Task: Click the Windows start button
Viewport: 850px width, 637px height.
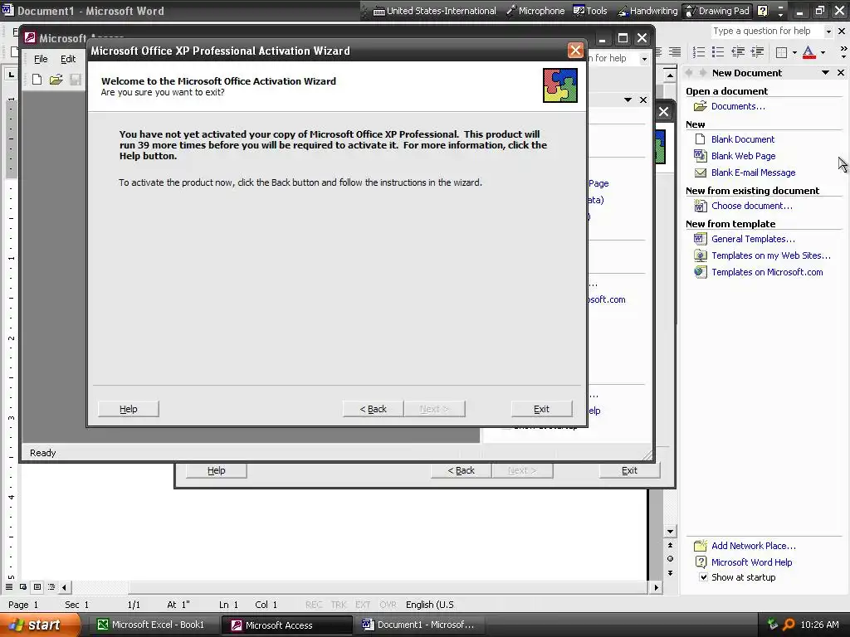Action: [x=40, y=625]
